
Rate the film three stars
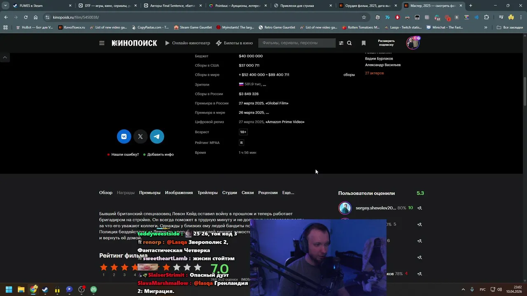pos(124,267)
